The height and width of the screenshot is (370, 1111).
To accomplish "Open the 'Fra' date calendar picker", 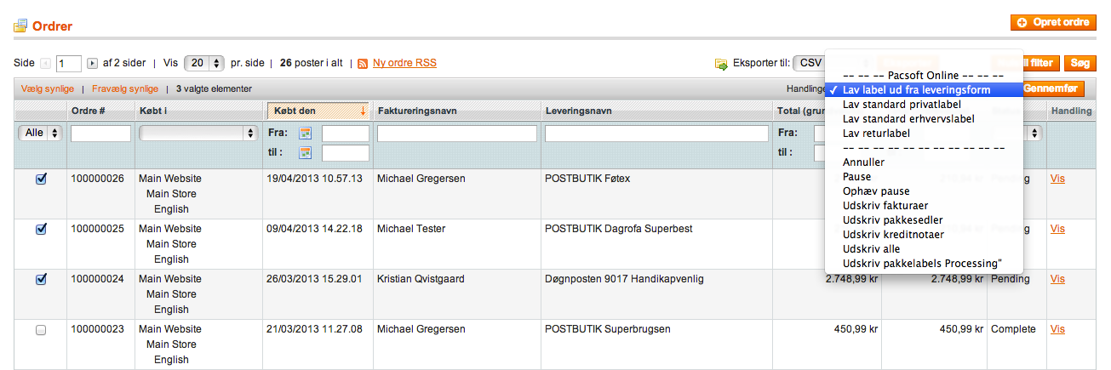I will tap(305, 134).
